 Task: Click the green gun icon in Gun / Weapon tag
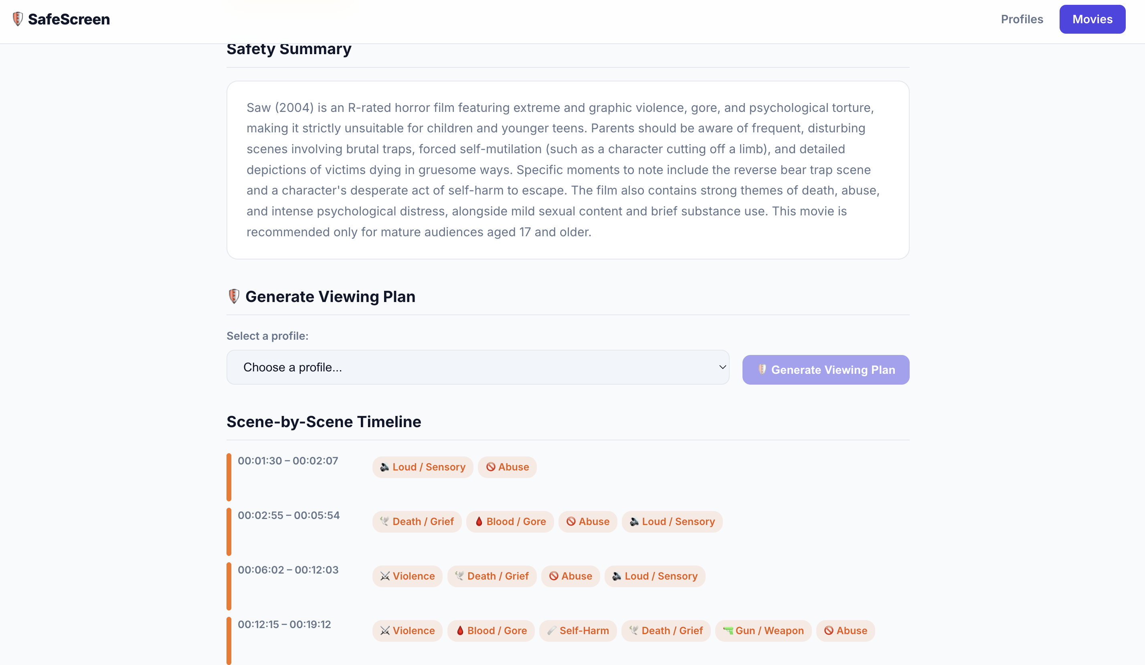click(728, 631)
